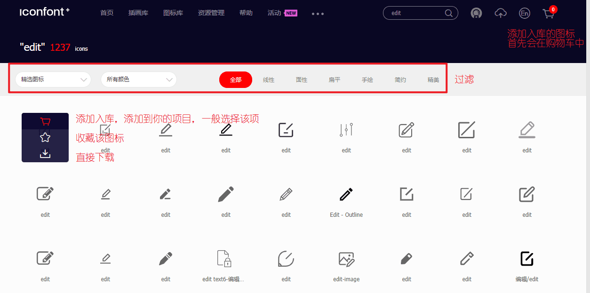Switch language with the En icon
Image resolution: width=590 pixels, height=293 pixels.
coord(524,13)
